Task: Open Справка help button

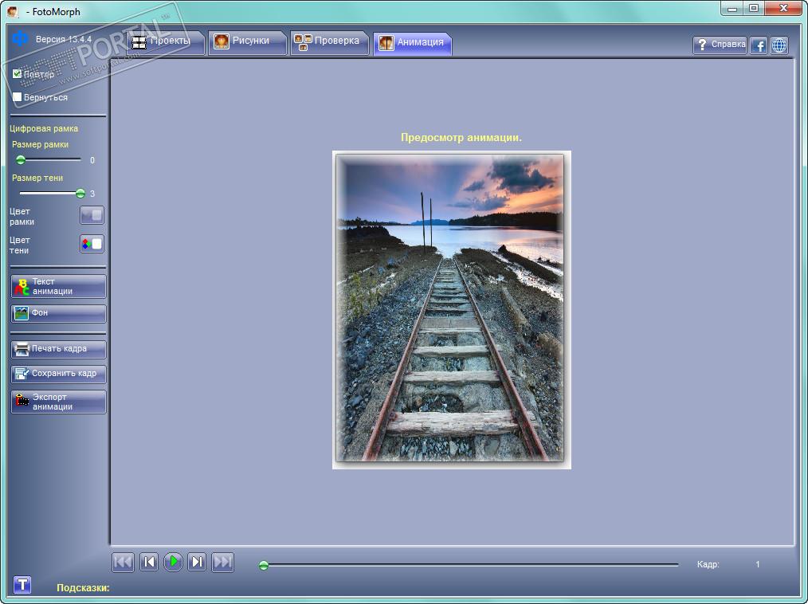Action: (720, 45)
